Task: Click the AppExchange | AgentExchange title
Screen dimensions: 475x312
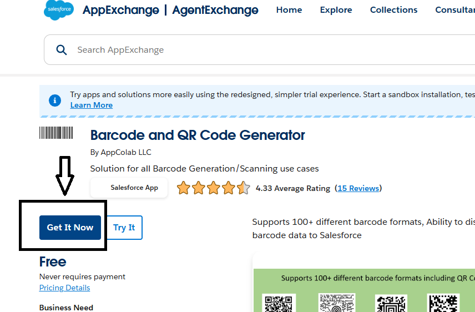Action: [x=170, y=11]
